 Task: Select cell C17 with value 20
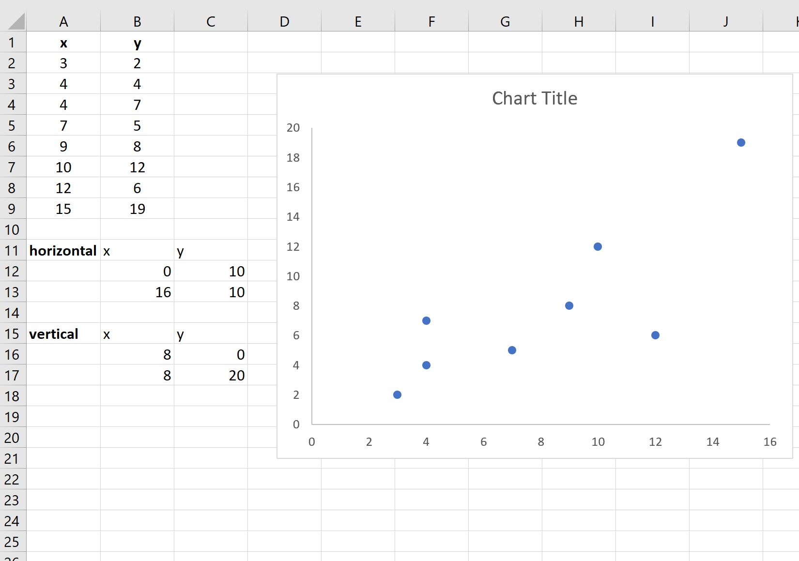pyautogui.click(x=211, y=375)
